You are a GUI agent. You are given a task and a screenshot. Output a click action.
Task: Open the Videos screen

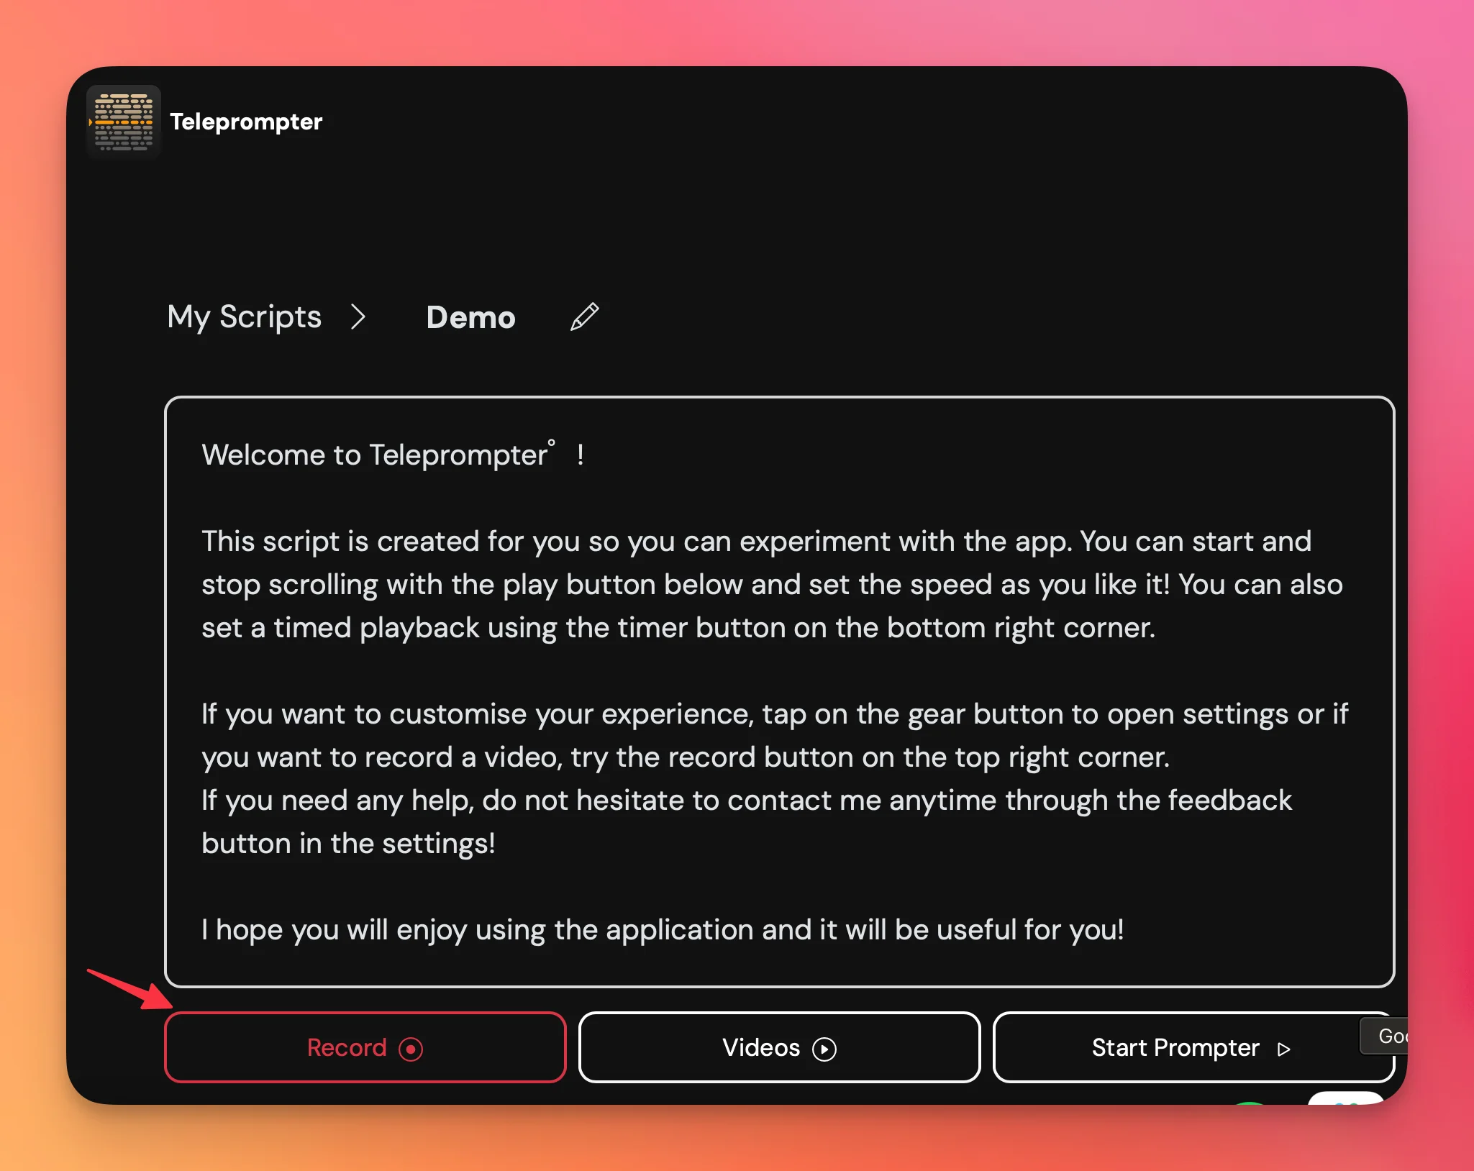coord(778,1047)
